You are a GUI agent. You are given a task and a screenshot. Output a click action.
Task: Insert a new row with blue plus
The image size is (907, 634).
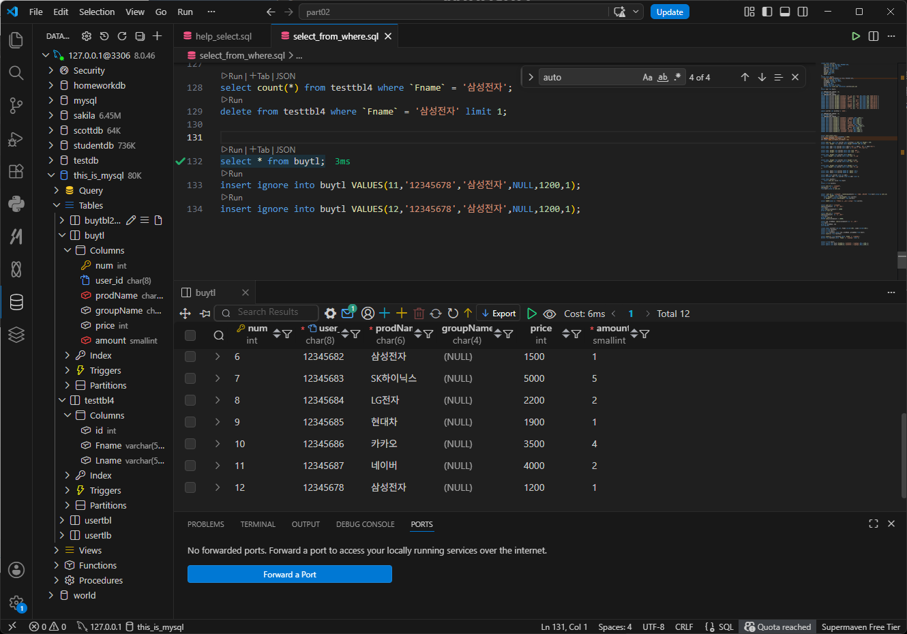pos(385,313)
